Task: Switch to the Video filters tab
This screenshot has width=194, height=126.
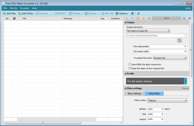Action: (154, 94)
